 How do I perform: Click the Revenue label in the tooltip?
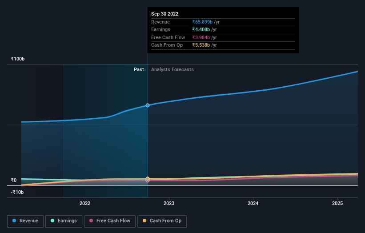[x=160, y=22]
